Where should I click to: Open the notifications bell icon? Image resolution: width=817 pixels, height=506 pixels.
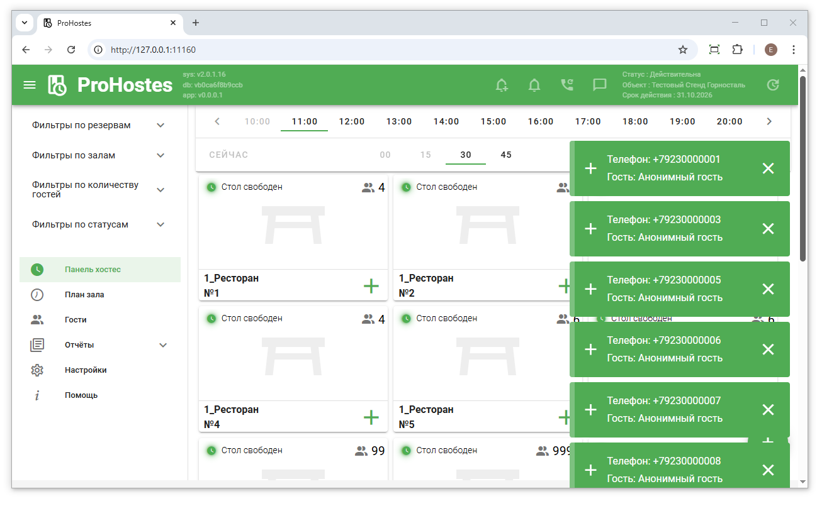[534, 85]
